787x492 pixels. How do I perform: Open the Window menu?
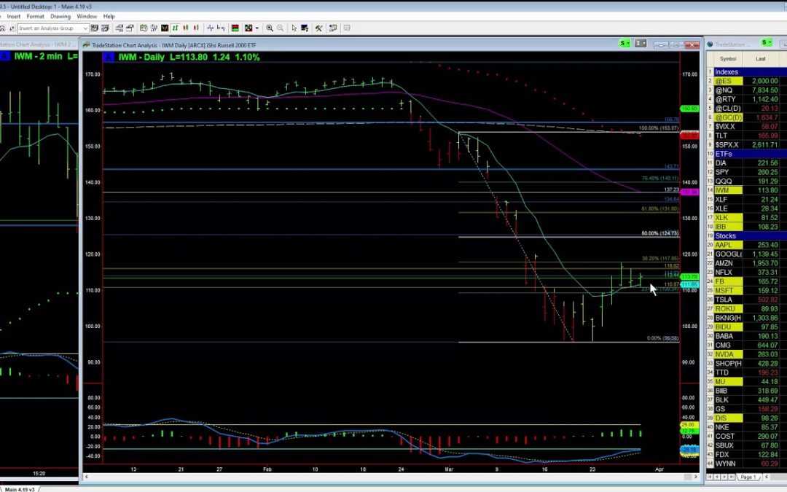(x=87, y=16)
